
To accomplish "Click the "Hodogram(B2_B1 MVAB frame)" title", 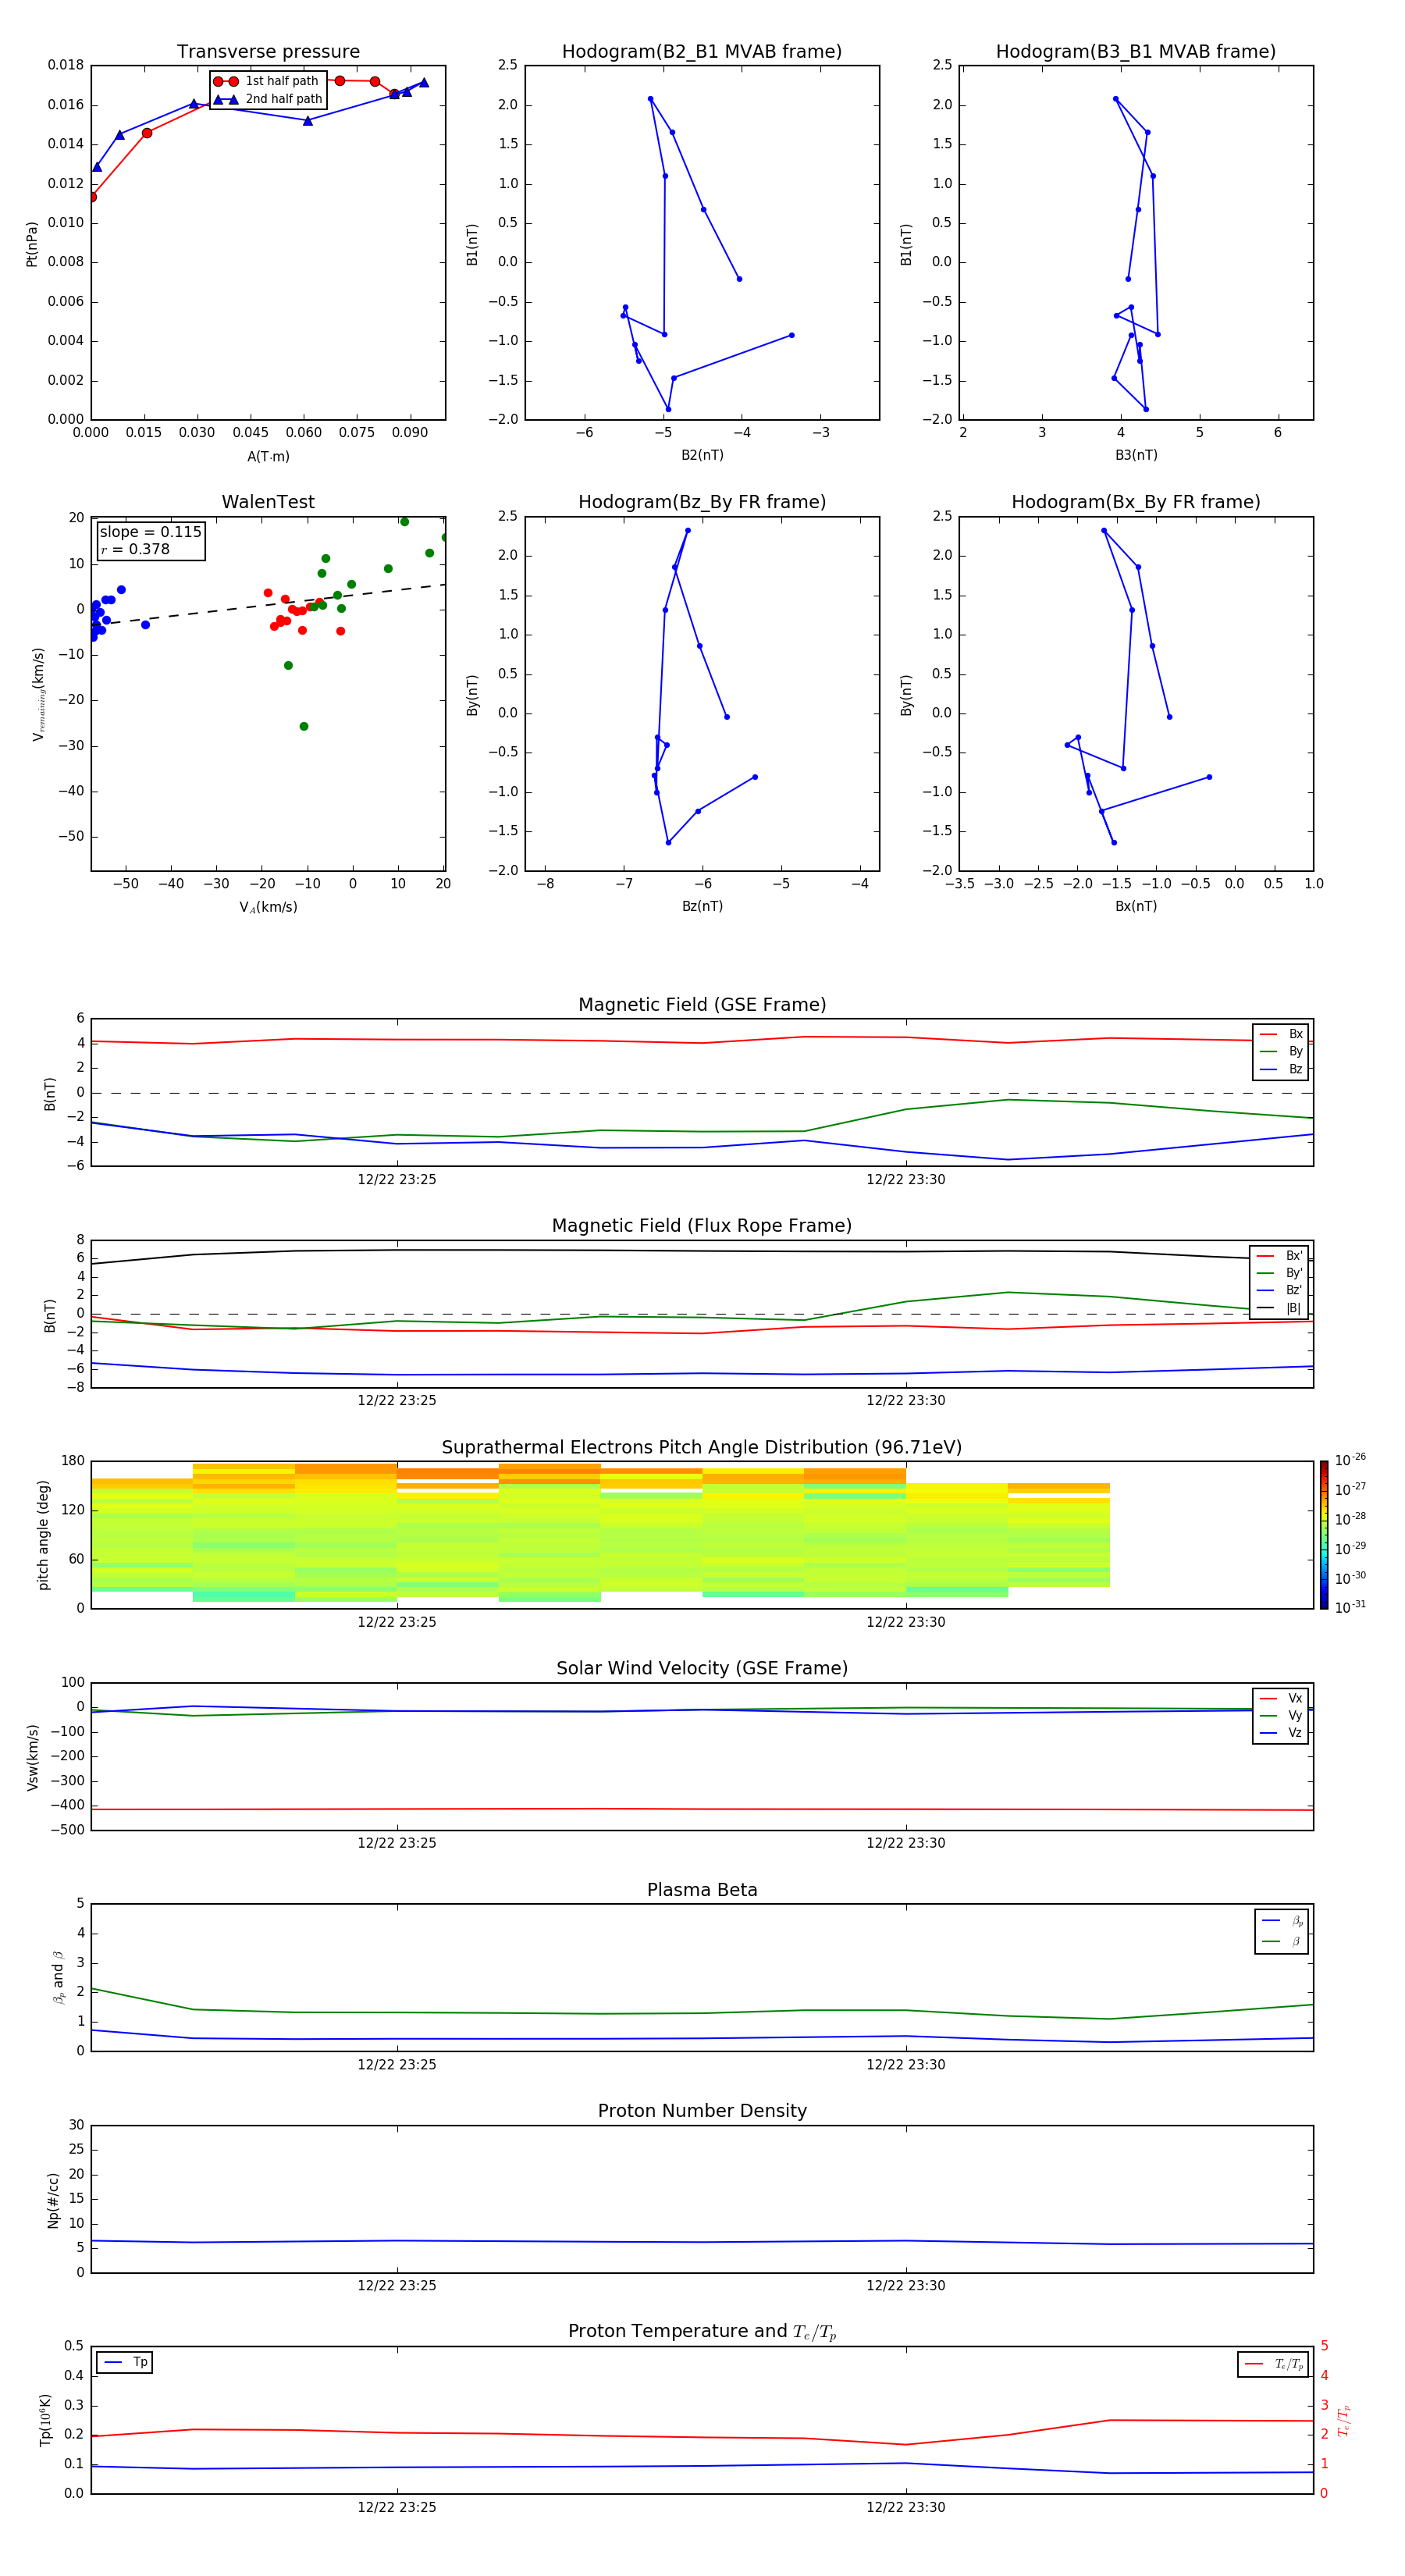I will point(702,52).
